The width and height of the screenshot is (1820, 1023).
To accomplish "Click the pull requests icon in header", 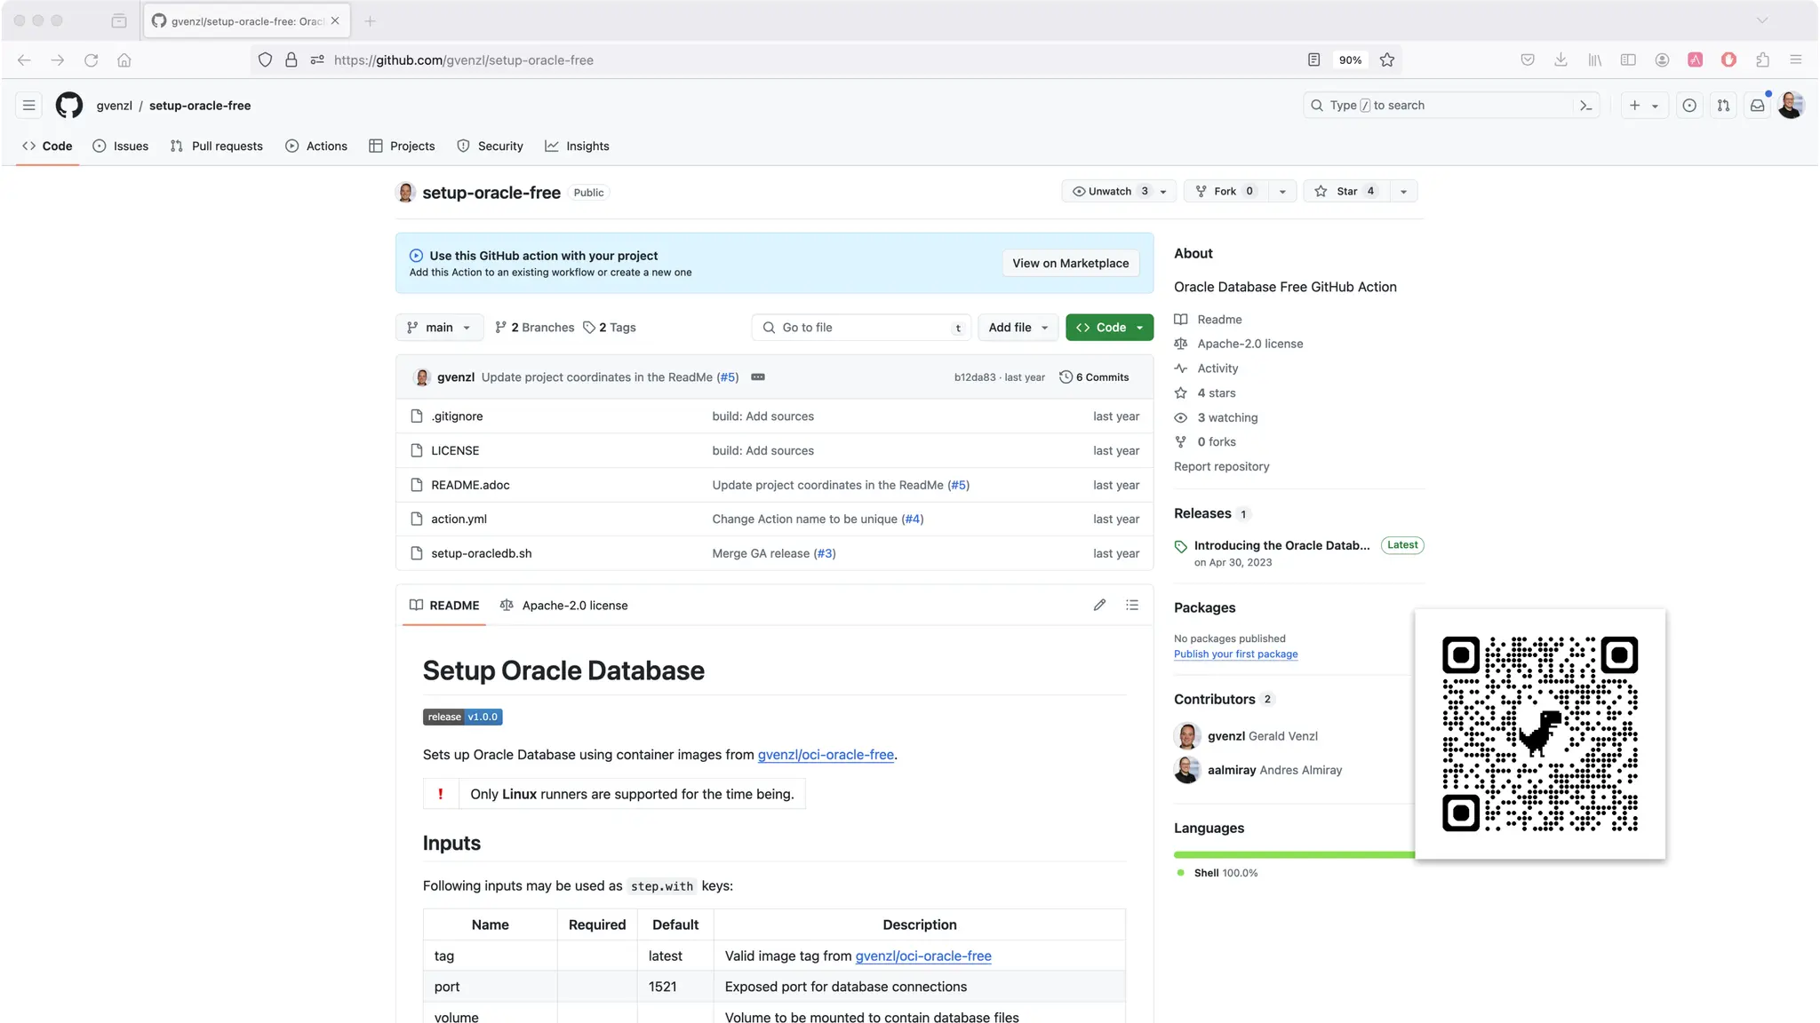I will [1723, 105].
